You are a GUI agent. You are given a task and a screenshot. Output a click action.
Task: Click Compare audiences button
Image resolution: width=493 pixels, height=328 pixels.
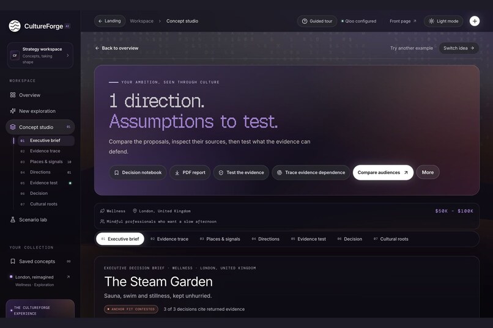[383, 172]
